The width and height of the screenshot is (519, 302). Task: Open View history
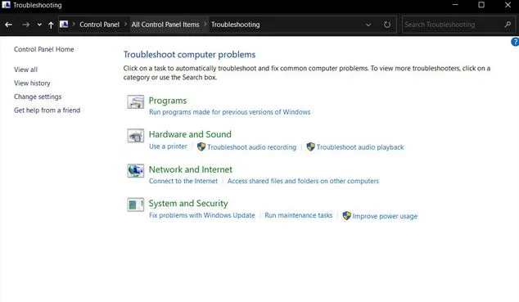32,83
